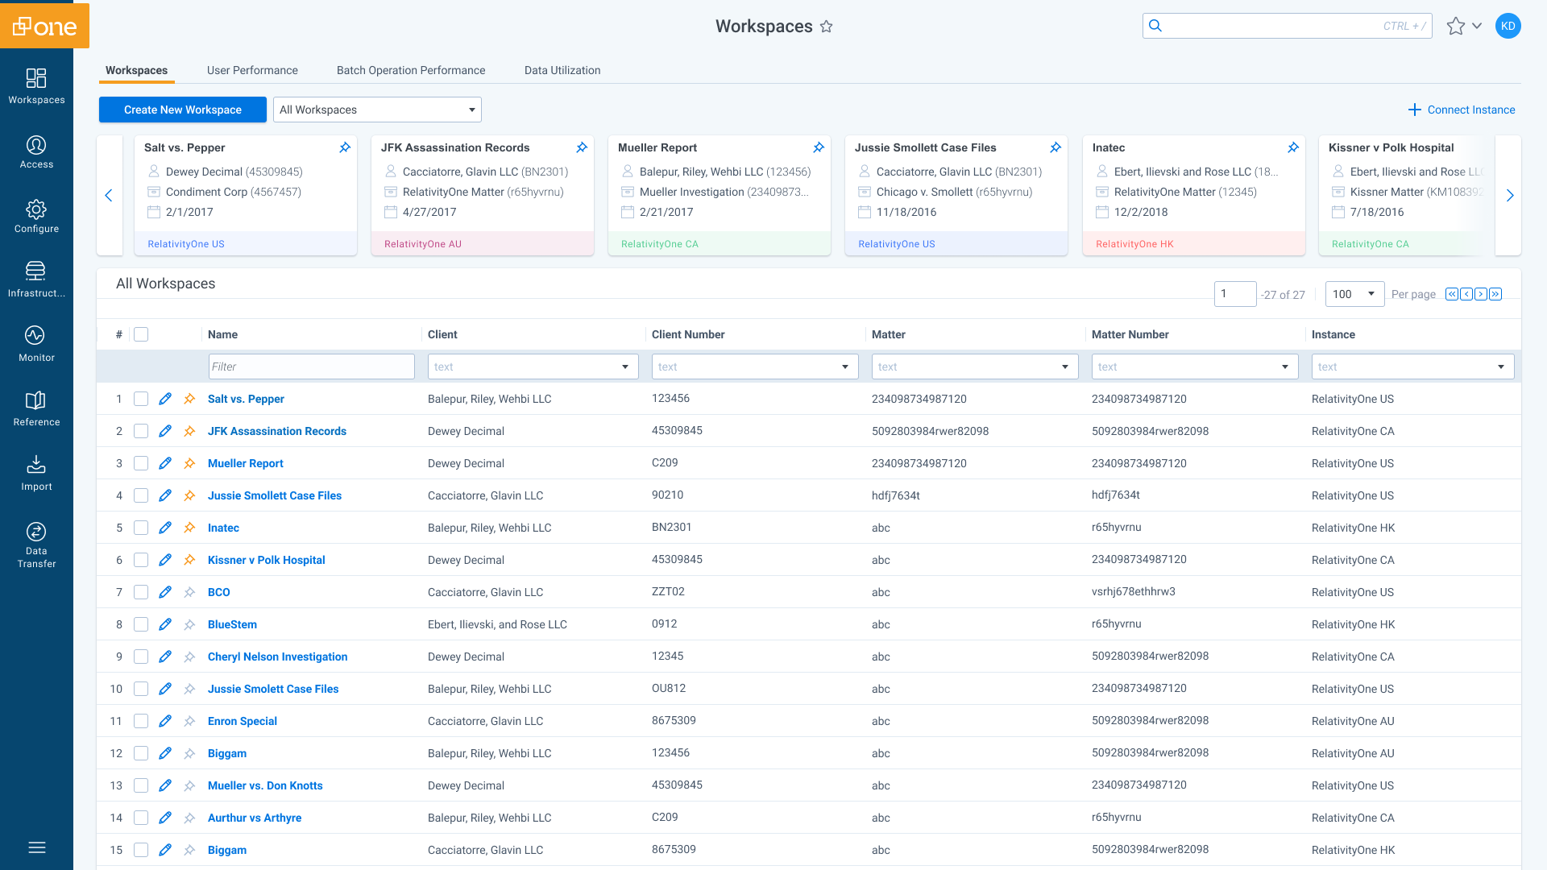Open the Import sidebar section
The width and height of the screenshot is (1547, 870).
[36, 473]
